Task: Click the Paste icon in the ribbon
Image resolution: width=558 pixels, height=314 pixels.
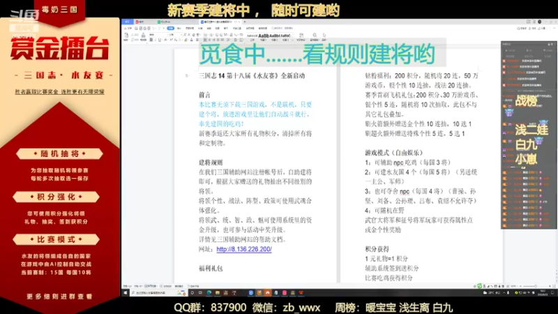Action: [126, 36]
